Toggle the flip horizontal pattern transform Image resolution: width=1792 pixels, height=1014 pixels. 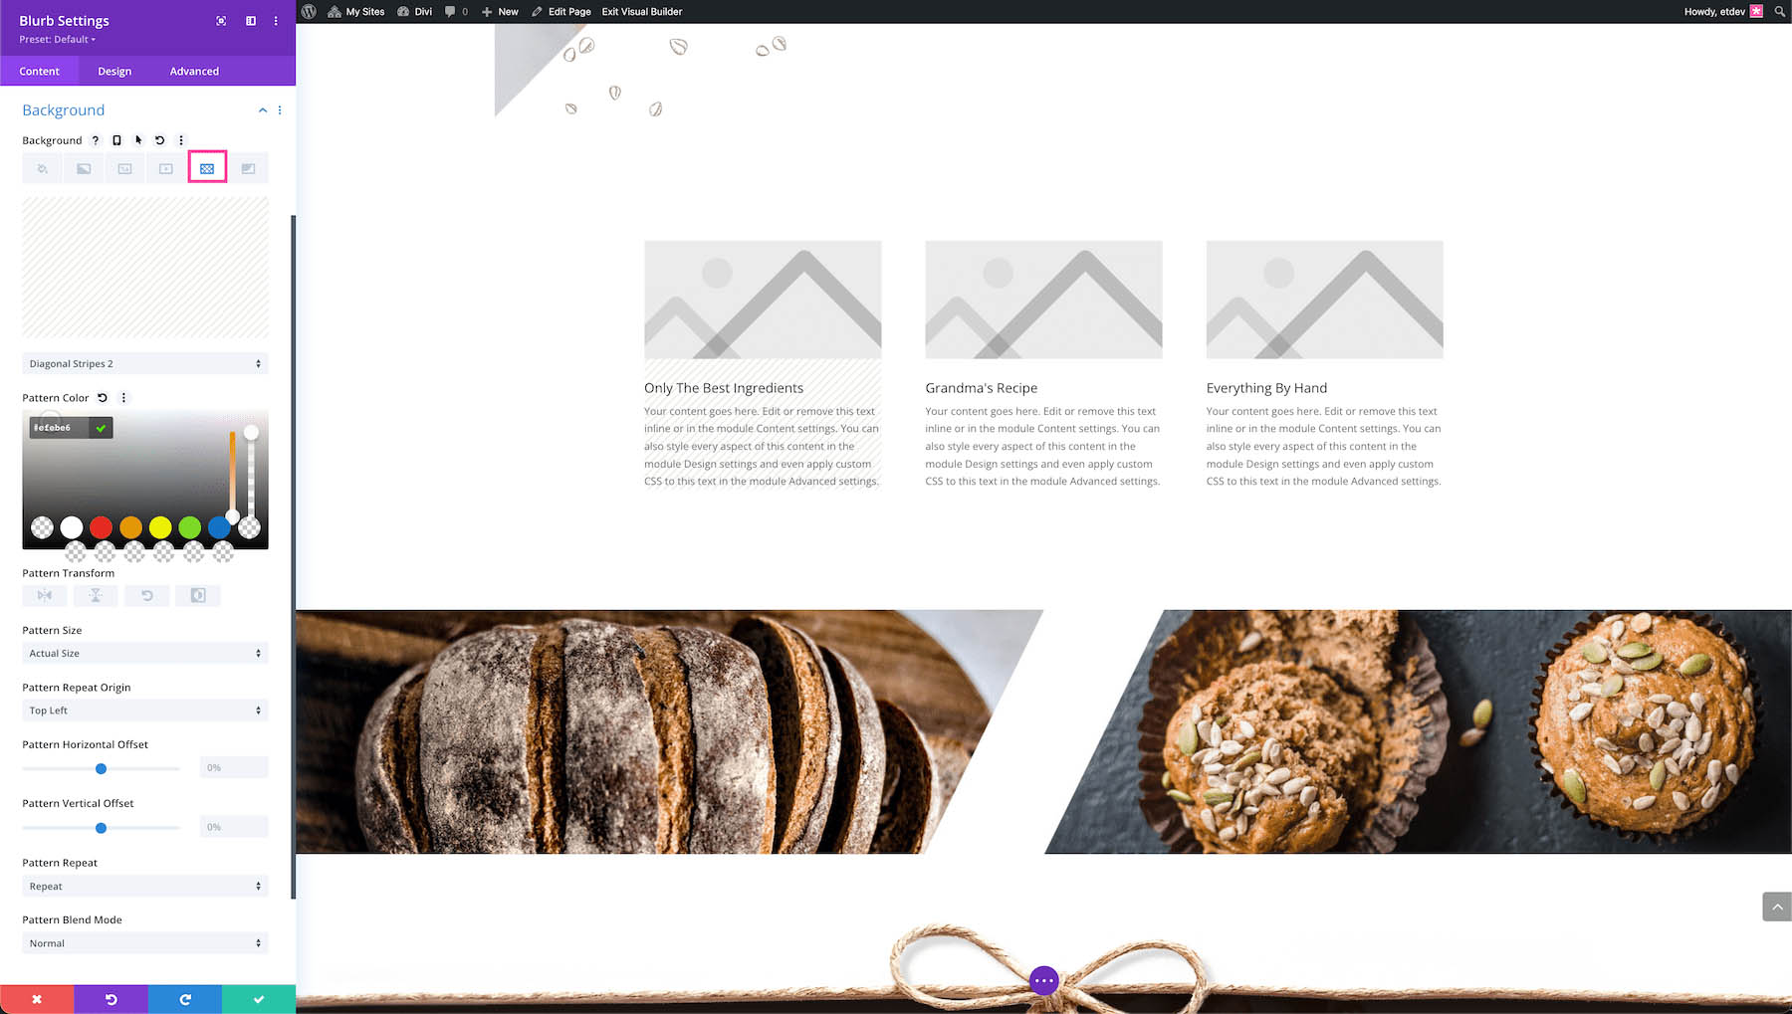point(45,595)
